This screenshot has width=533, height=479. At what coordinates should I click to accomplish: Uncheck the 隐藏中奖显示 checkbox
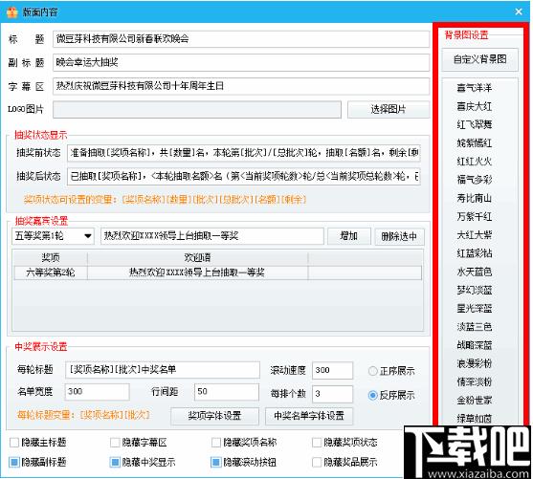click(x=115, y=462)
